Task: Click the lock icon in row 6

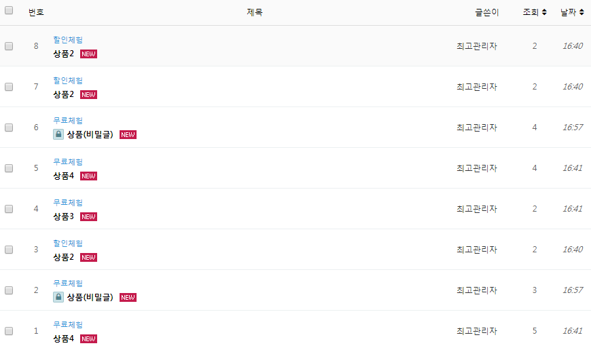Action: (58, 134)
